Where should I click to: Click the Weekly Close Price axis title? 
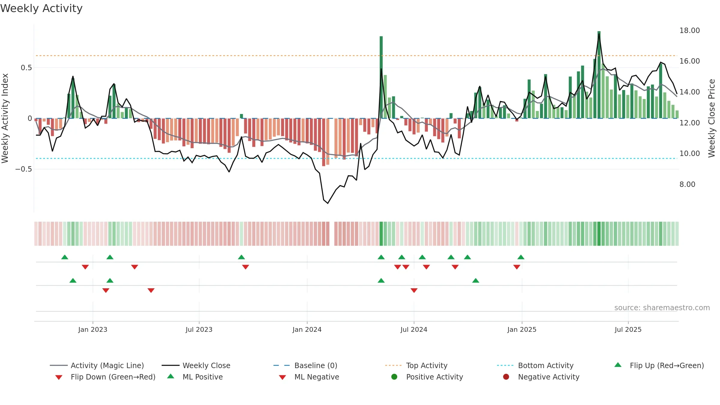point(712,118)
